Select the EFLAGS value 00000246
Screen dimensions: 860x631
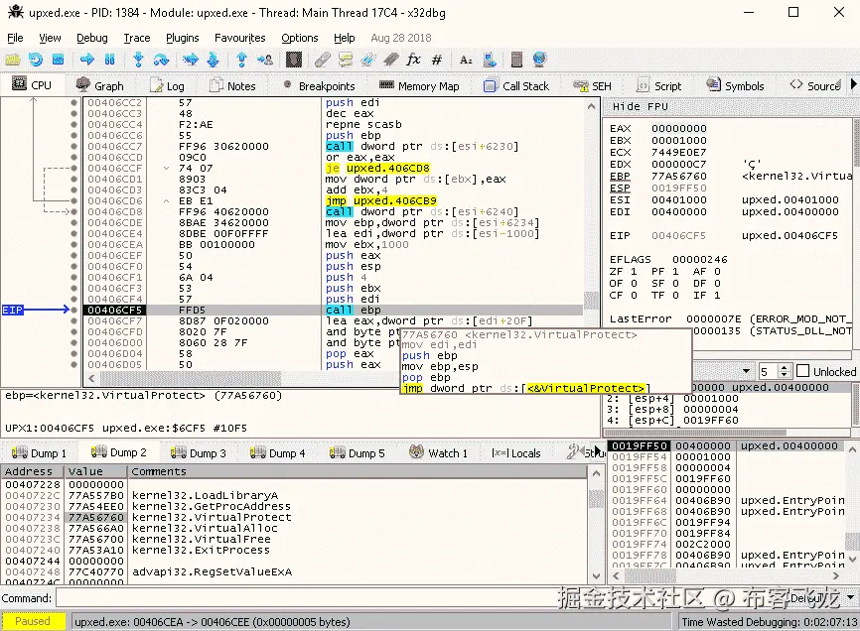click(700, 260)
